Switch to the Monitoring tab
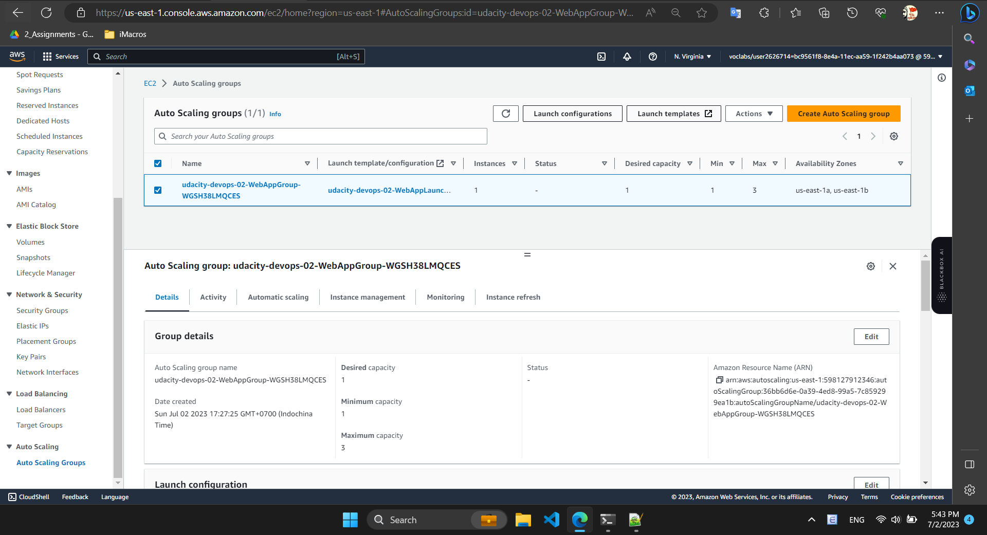Viewport: 987px width, 535px height. 445,297
